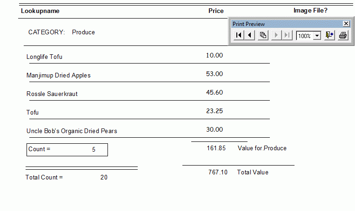Viewport: 355px width, 211px height.
Task: Close the Print Preview toolbar with X
Action: click(x=346, y=24)
